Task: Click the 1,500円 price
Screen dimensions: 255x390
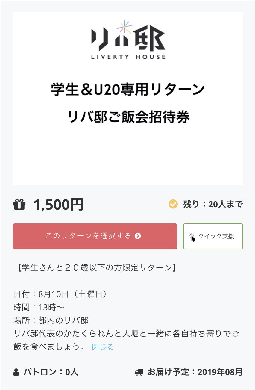Action: (58, 205)
